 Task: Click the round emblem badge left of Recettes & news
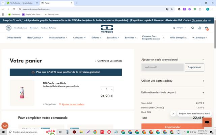pyautogui.click(x=9, y=28)
